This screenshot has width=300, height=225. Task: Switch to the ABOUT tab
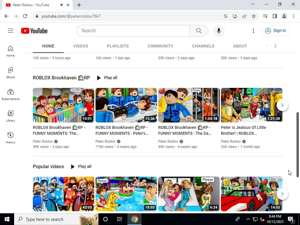(240, 46)
